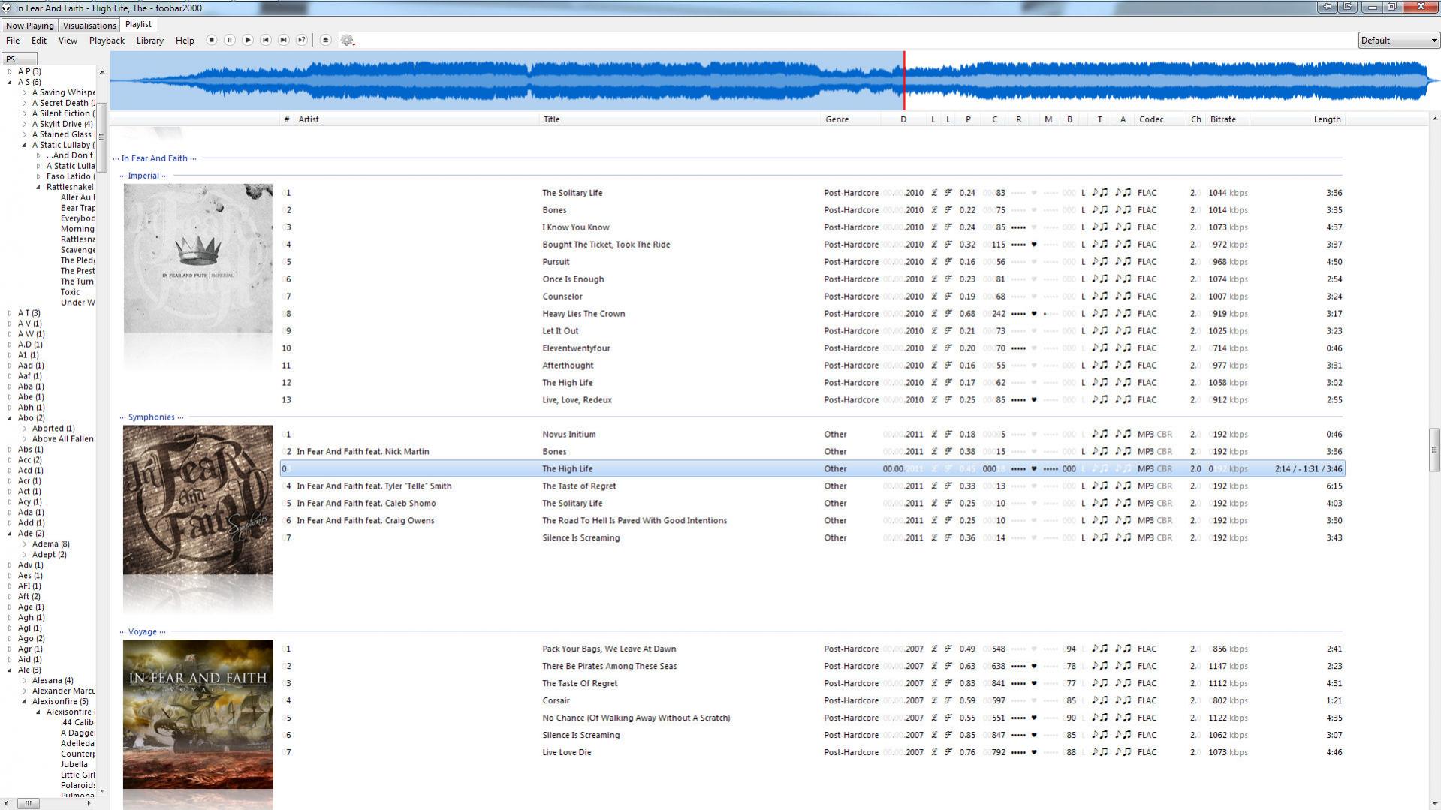Click the library tree horizontal scrollbar

pos(50,803)
